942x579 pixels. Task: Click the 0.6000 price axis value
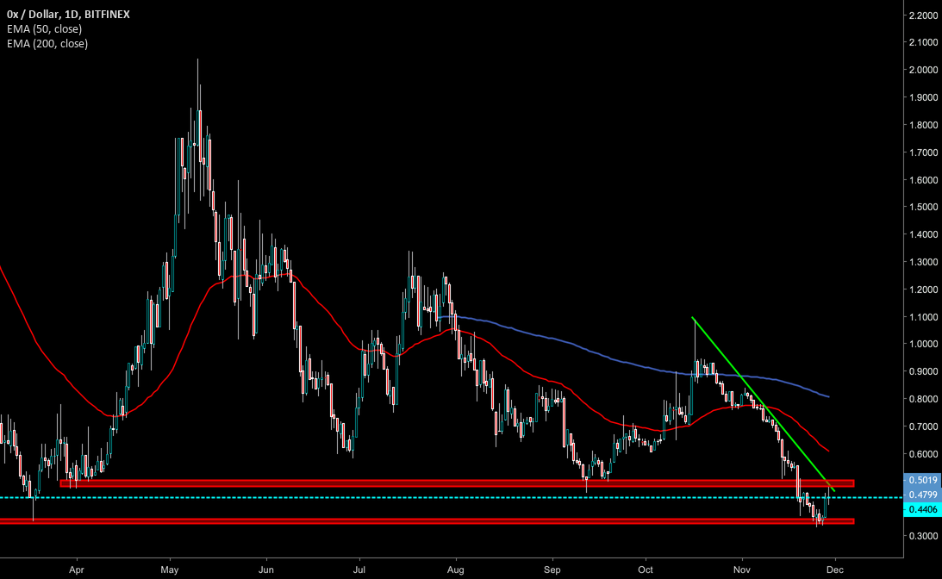(923, 454)
